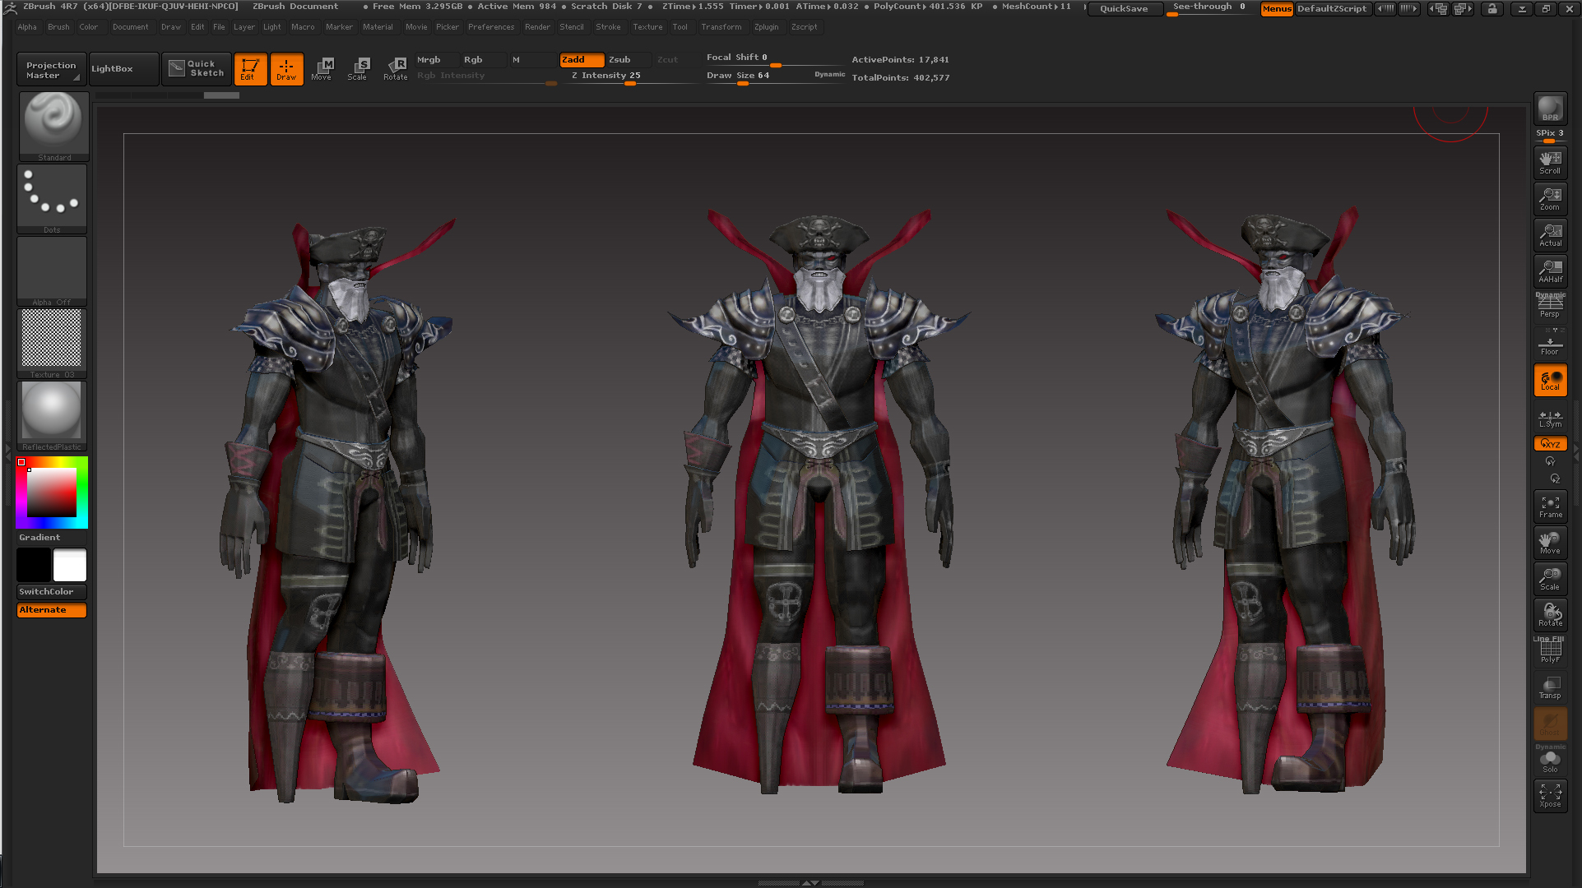Select the Rotate transform mode in top shelf
The width and height of the screenshot is (1582, 888).
(396, 69)
